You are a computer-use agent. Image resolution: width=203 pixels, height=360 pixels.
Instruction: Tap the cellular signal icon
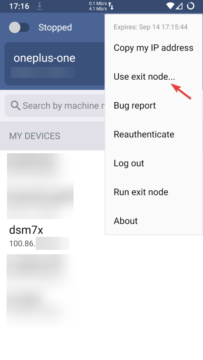point(179,6)
